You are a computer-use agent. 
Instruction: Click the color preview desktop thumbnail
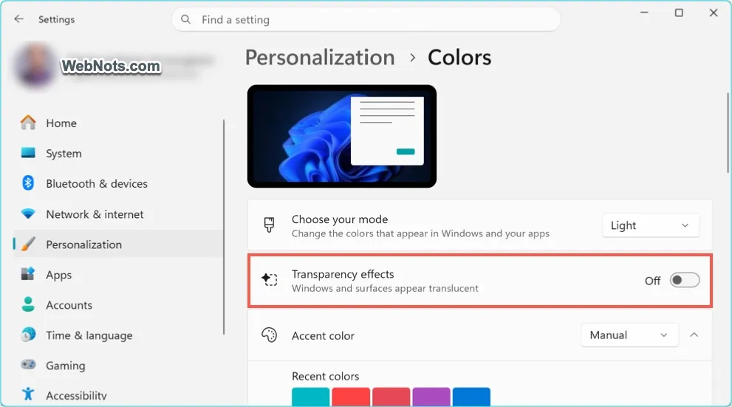(x=342, y=137)
